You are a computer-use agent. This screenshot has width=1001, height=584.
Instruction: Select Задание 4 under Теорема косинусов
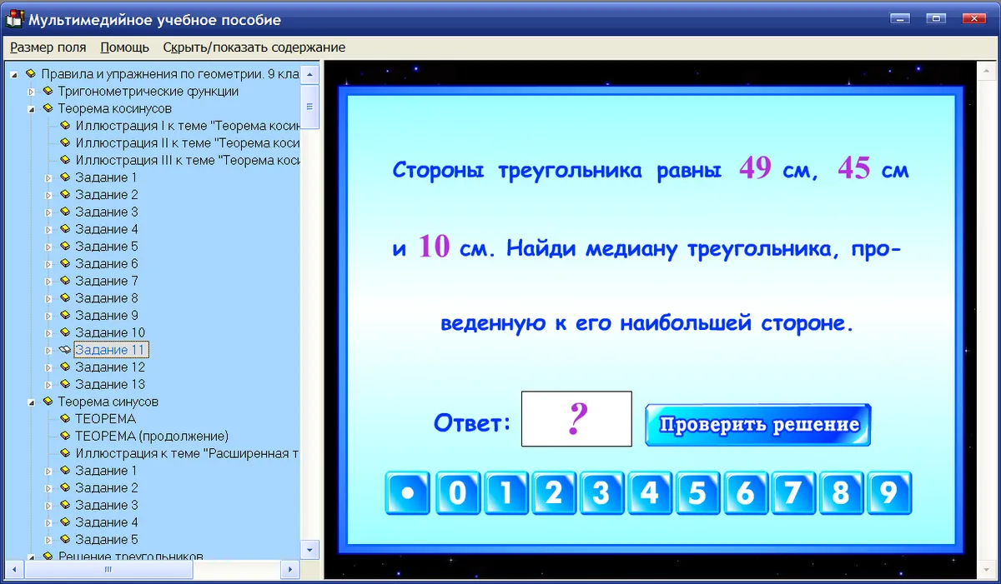tap(107, 229)
